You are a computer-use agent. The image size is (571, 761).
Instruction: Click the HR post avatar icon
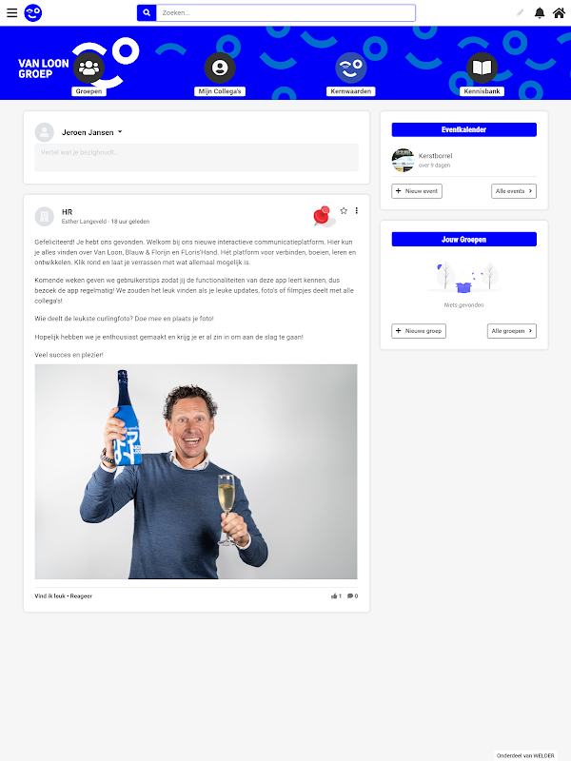point(44,217)
